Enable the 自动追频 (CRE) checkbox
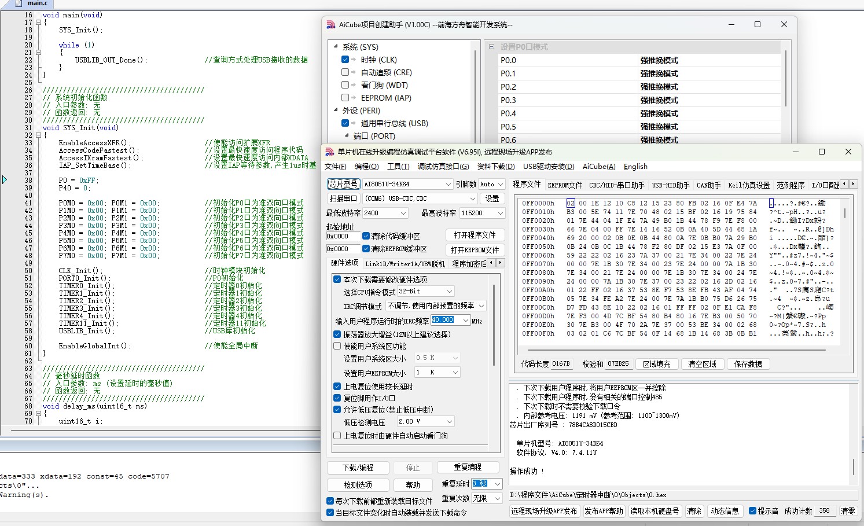Screen dimensions: 864x526 pyautogui.click(x=345, y=72)
